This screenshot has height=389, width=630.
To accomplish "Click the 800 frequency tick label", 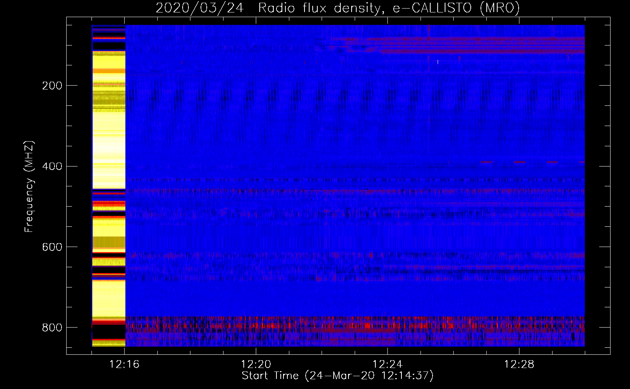I will [52, 328].
